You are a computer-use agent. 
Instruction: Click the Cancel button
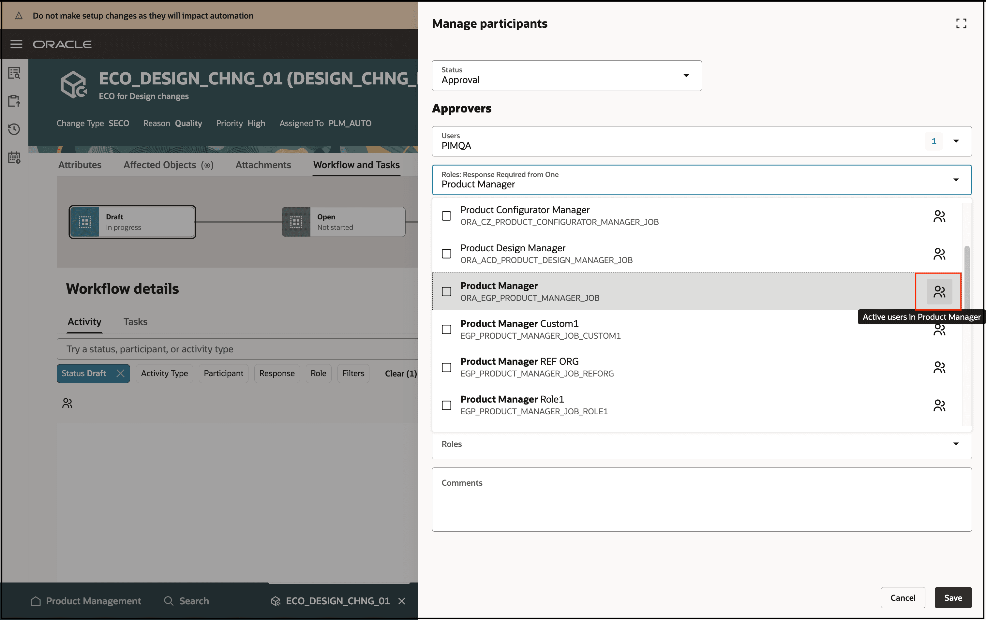(x=903, y=598)
